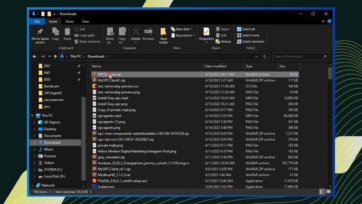
Task: Click the History icon in Open group
Action: coord(218,41)
